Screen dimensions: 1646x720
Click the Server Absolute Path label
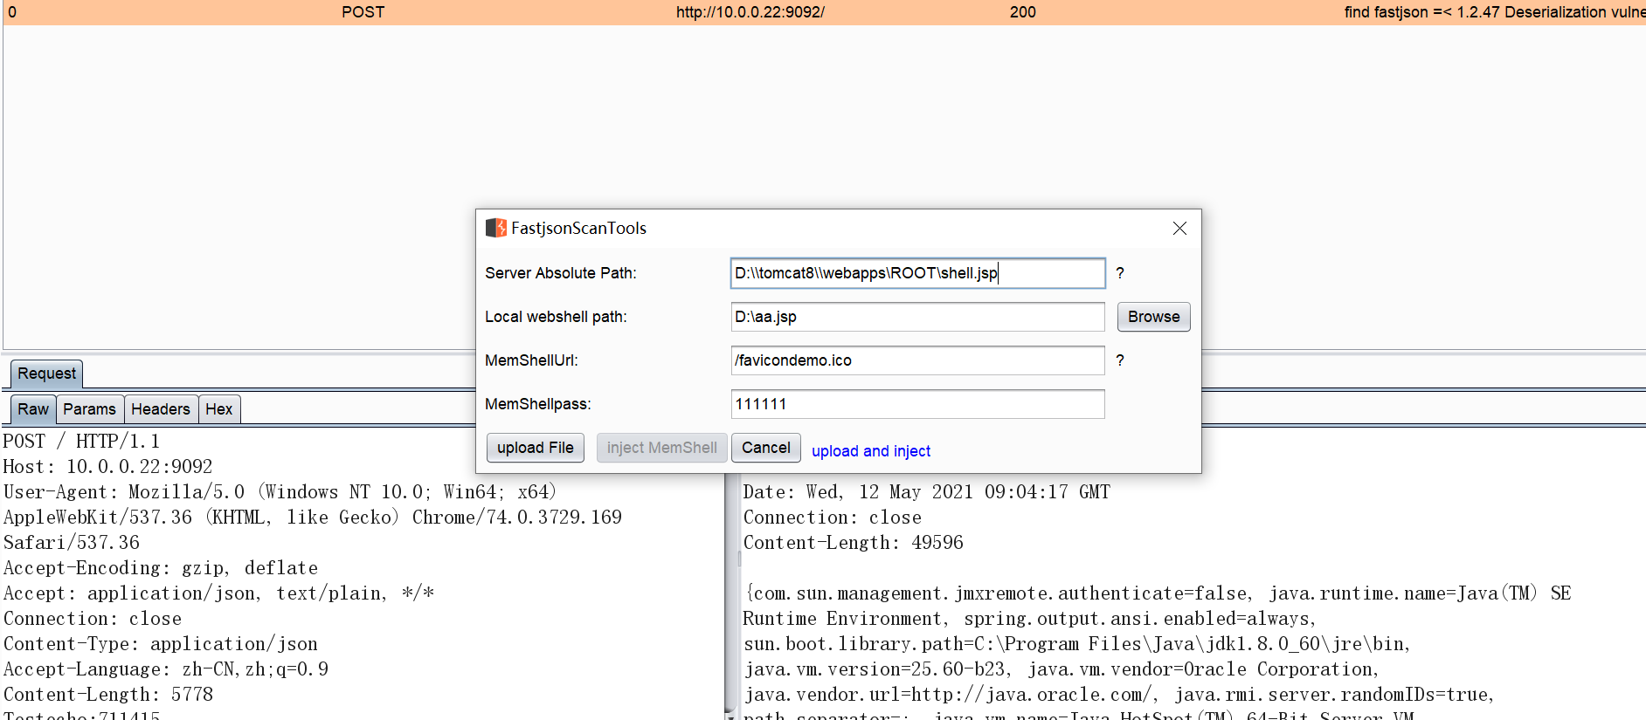click(x=561, y=273)
